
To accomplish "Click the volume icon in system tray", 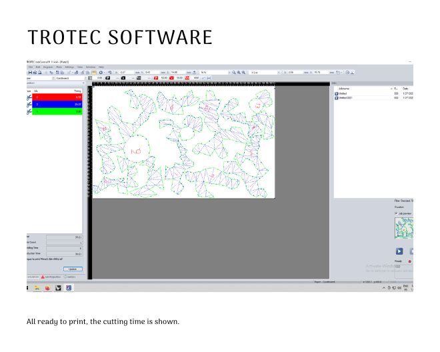I will tap(399, 288).
